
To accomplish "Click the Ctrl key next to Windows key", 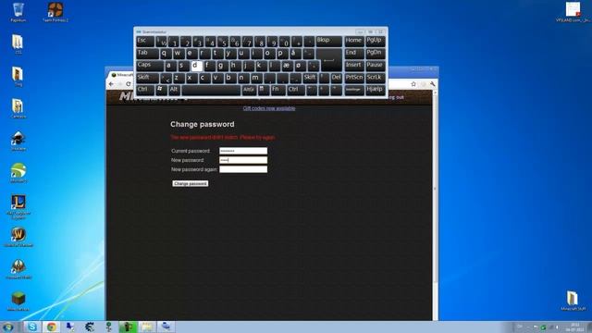I will pos(145,90).
